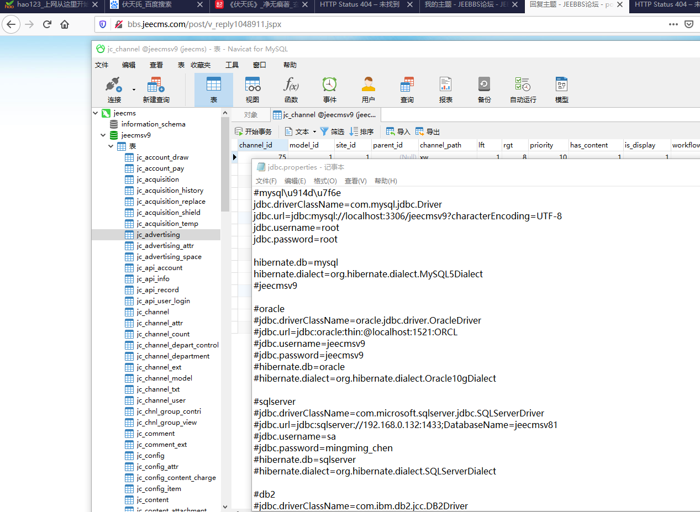Click the New Query (新建查询) icon
This screenshot has height=512, width=700.
156,90
